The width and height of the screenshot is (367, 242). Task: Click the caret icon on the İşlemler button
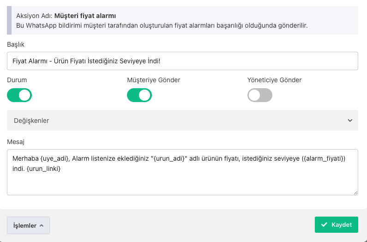click(42, 225)
